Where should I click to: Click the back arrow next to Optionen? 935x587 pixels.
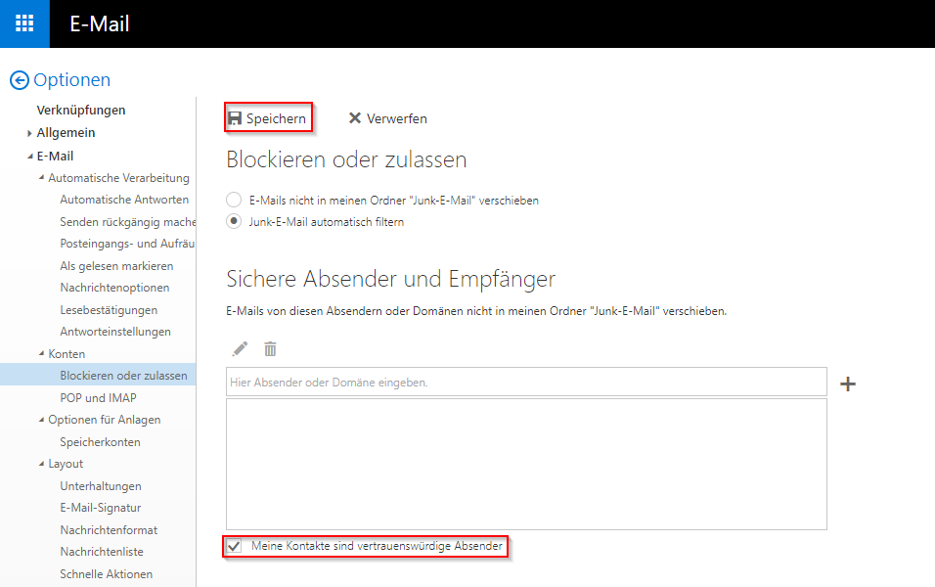19,80
